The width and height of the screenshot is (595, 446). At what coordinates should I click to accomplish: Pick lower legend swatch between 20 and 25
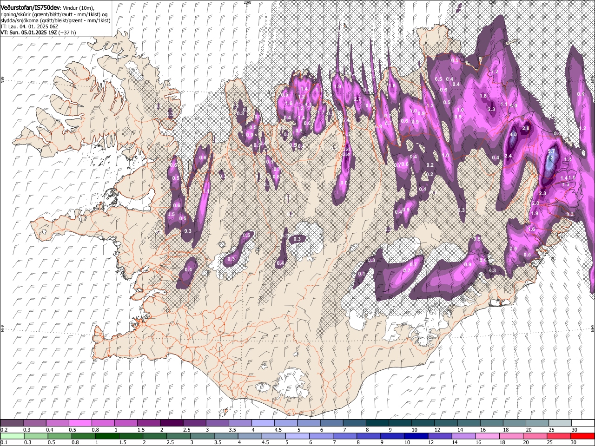[x=535, y=436]
